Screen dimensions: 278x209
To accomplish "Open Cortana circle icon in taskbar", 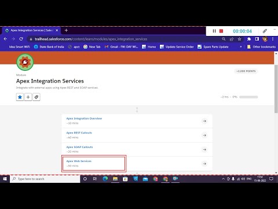I will pyautogui.click(x=85, y=179).
